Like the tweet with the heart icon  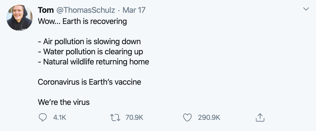point(187,118)
